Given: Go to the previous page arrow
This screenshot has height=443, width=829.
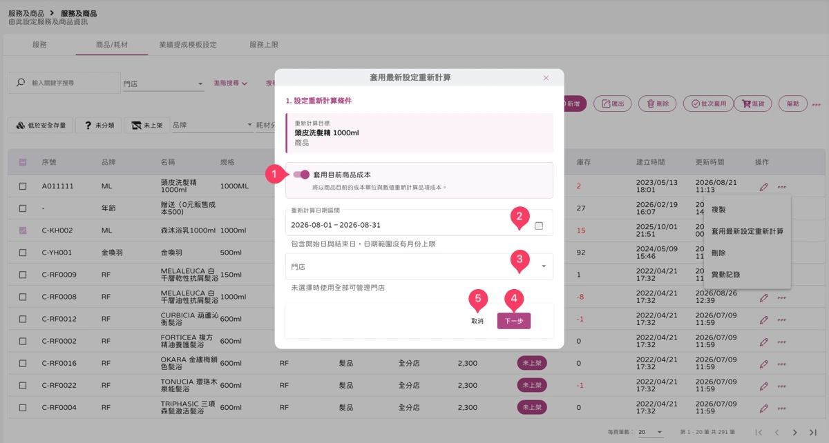Looking at the screenshot, I should tap(776, 432).
